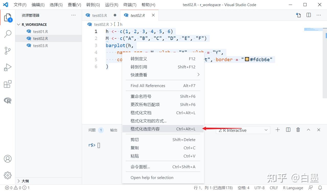Click UTF-8 encoding in the status bar
327x191 pixels.
point(259,188)
